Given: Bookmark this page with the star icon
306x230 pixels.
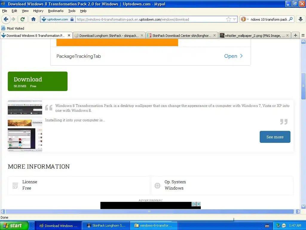Looking at the screenshot, I should point(229,19).
